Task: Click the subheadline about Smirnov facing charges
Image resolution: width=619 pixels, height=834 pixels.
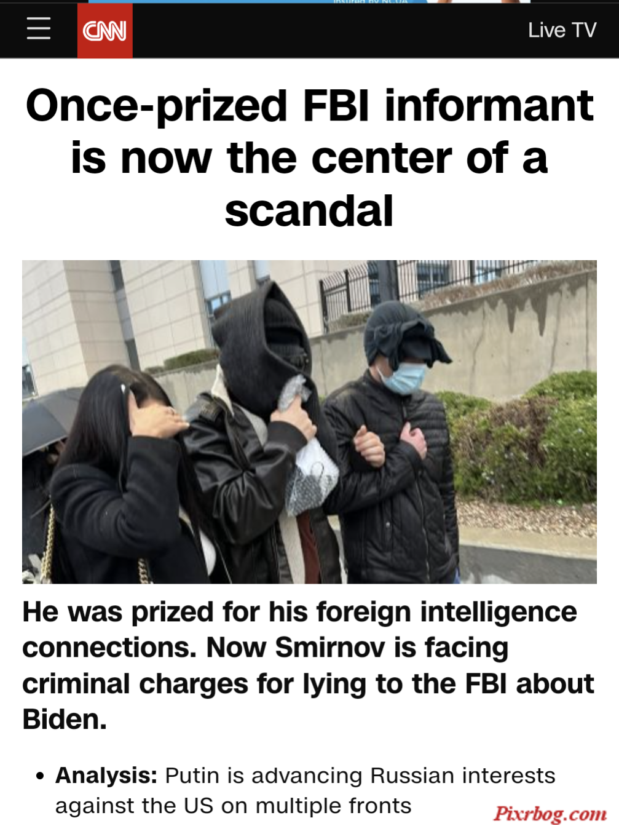Action: [308, 665]
